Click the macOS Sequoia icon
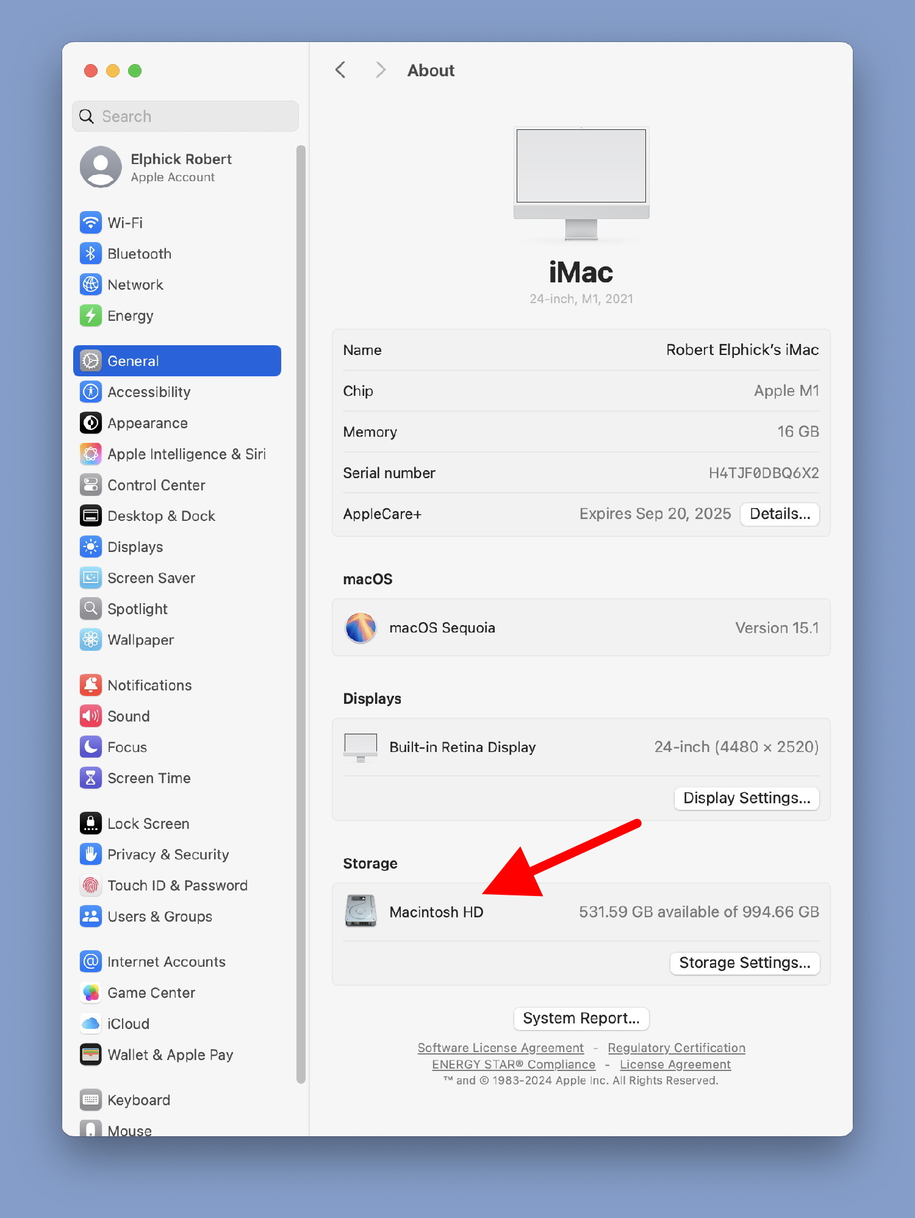Image resolution: width=915 pixels, height=1218 pixels. click(361, 628)
